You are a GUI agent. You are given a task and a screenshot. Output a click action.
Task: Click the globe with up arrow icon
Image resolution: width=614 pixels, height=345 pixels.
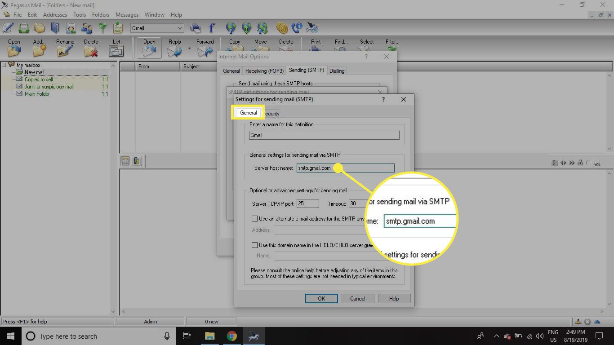point(231,28)
